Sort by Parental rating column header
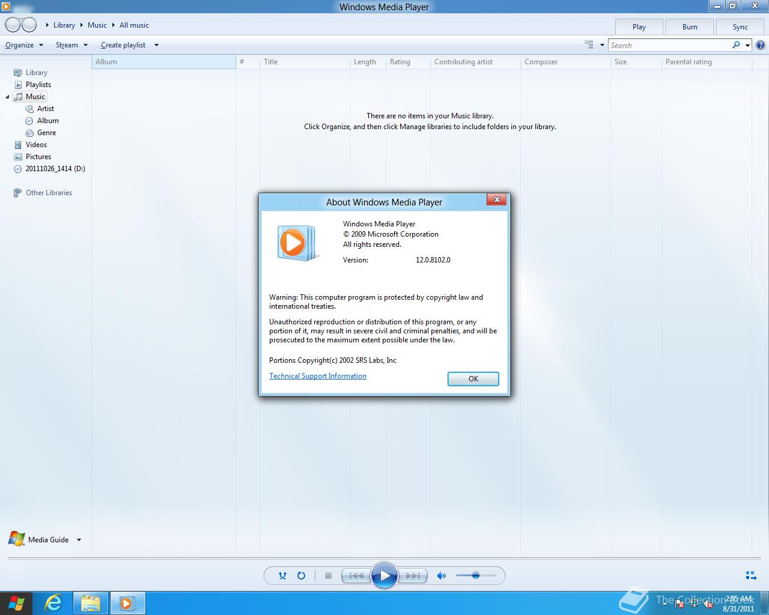Viewport: 769px width, 615px height. pos(707,62)
